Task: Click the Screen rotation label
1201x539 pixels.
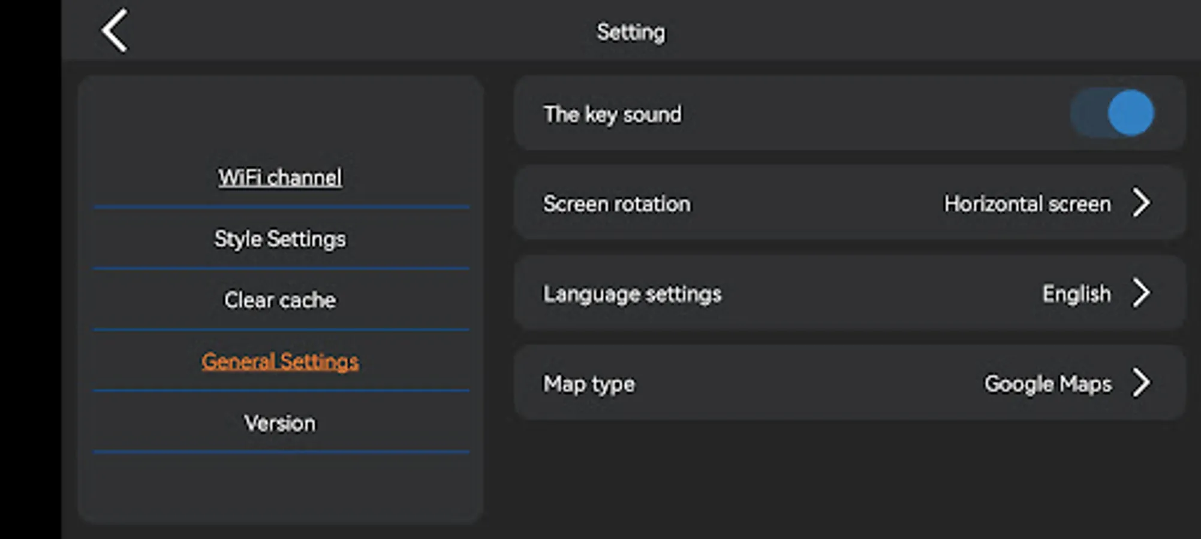Action: (x=616, y=204)
